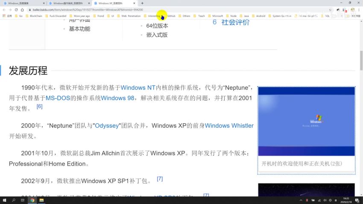This screenshot has width=363, height=204.
Task: Click citation [7] after SP1补丁包
Action: 160,179
